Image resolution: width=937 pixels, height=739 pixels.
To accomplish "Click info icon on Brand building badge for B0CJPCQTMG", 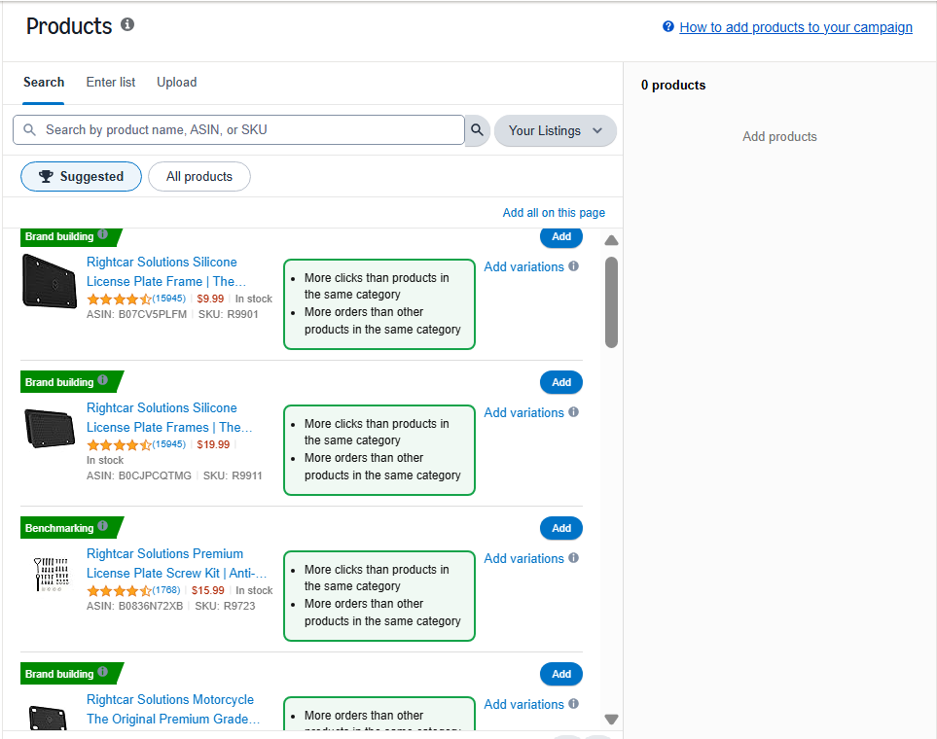I will [103, 380].
